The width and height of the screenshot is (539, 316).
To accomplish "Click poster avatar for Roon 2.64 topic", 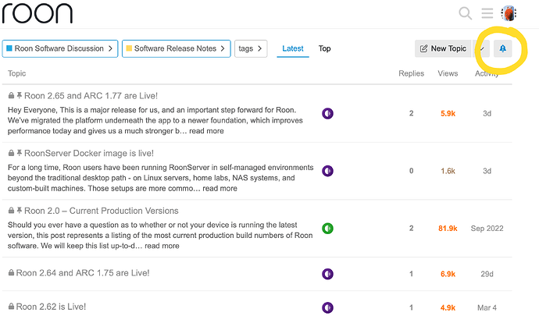I will pyautogui.click(x=327, y=274).
